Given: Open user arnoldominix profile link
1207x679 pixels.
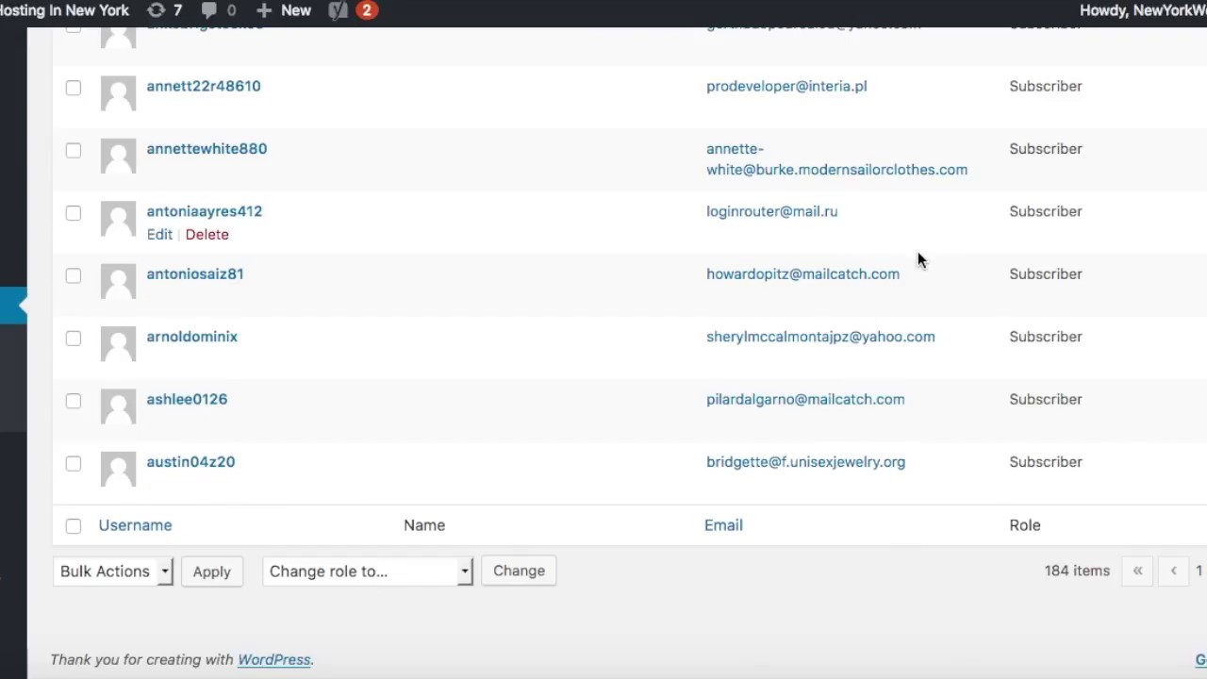Looking at the screenshot, I should click(x=192, y=337).
